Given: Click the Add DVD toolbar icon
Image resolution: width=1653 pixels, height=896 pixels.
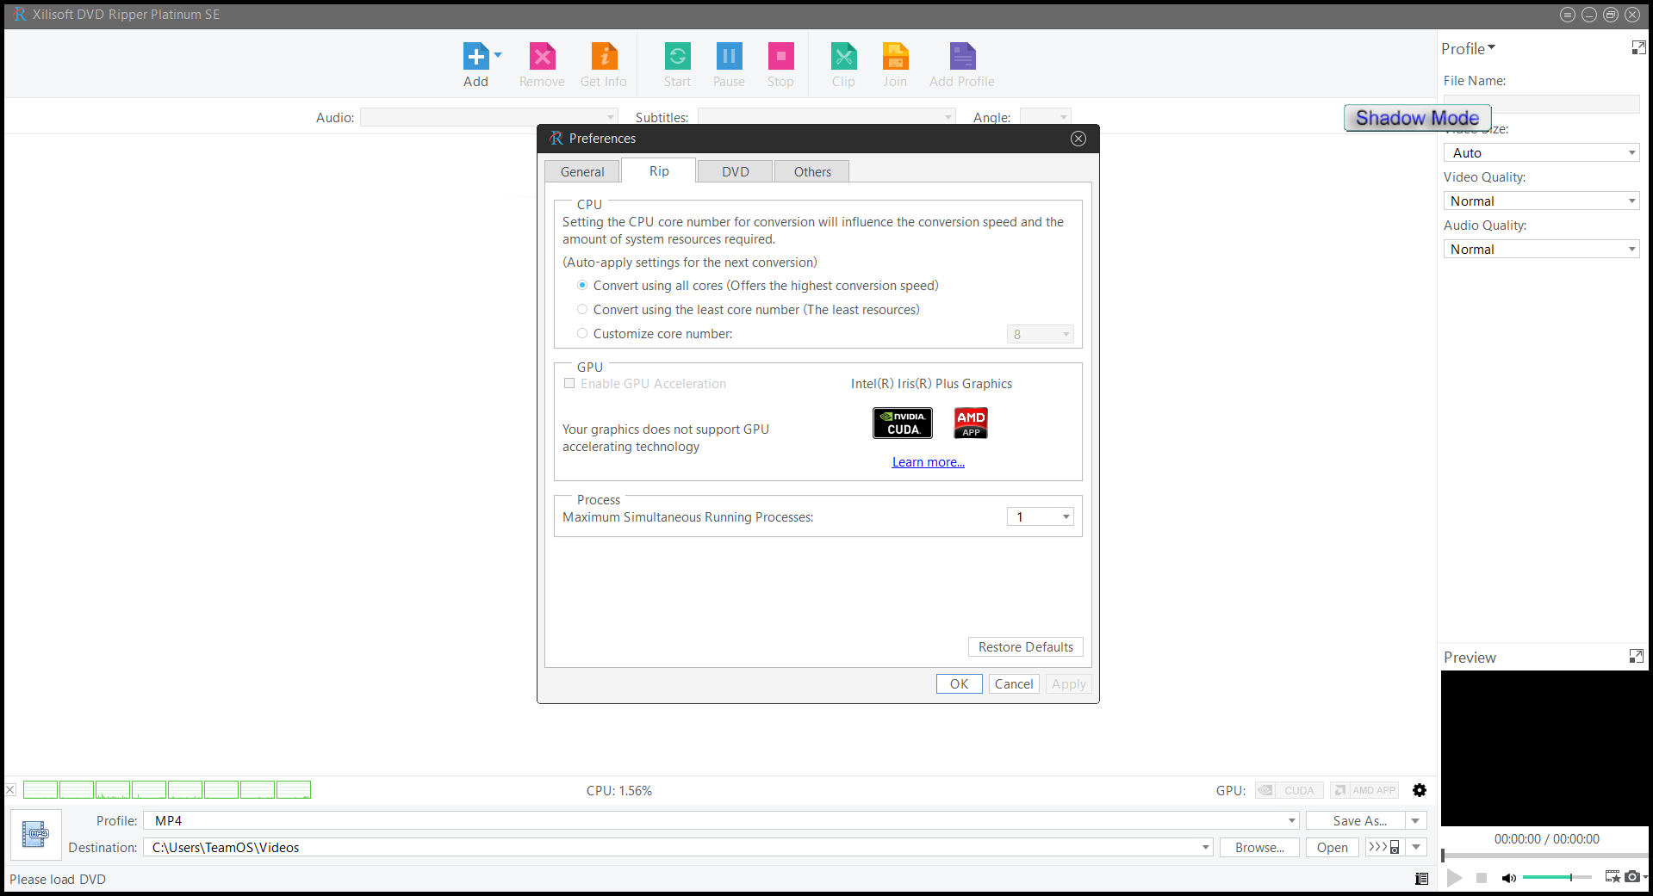Looking at the screenshot, I should point(475,57).
